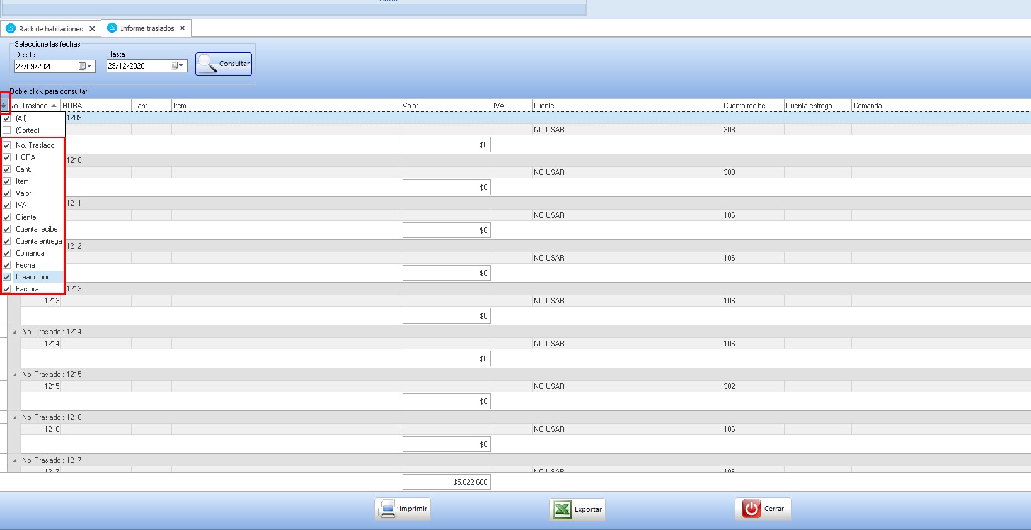Image resolution: width=1031 pixels, height=530 pixels.
Task: Click the magnifier icon on Consultar
Action: coord(207,64)
